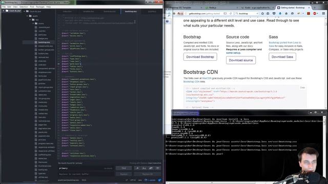Open the Downloads arrow icon in Firefox

tap(280, 14)
